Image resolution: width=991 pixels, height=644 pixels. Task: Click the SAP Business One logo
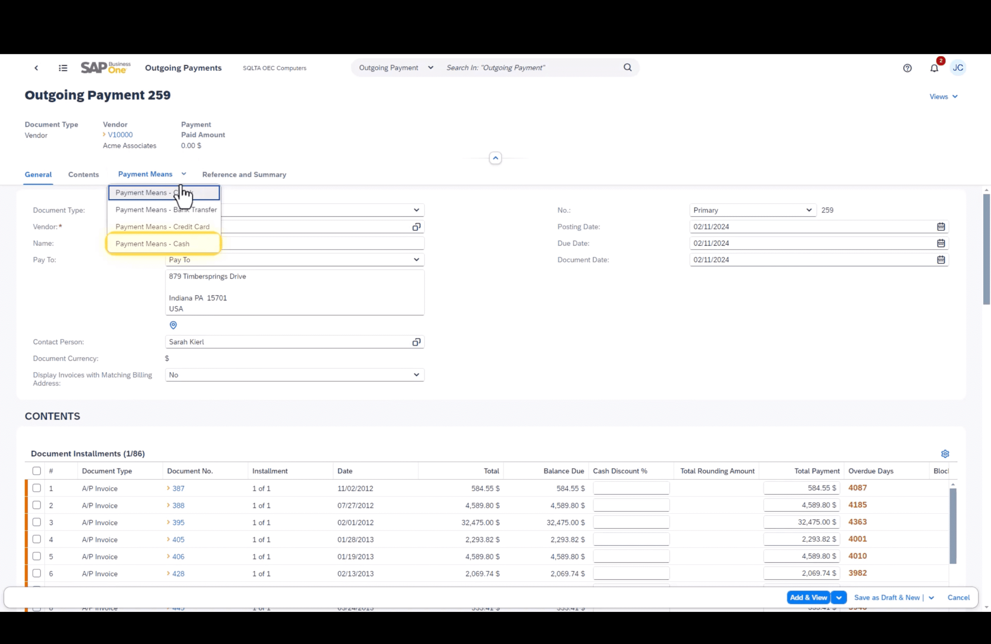tap(106, 67)
